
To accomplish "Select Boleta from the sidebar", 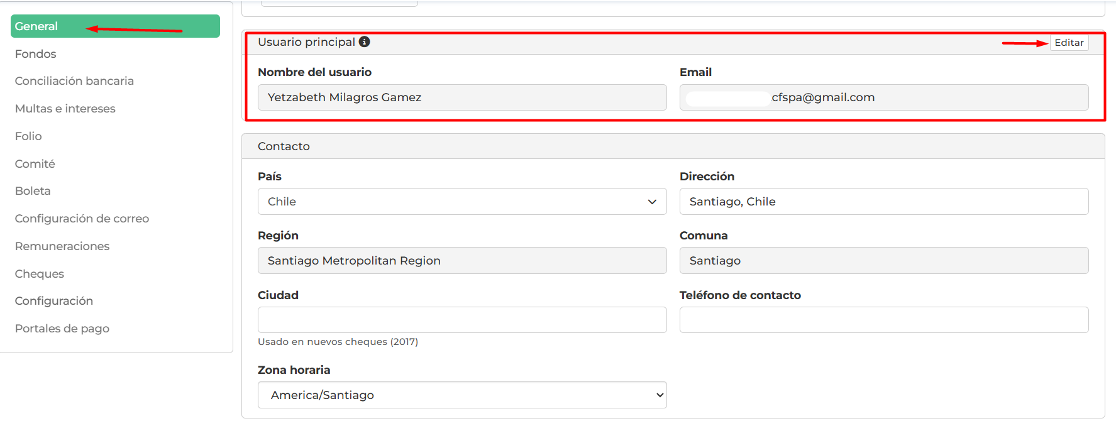I will tap(33, 191).
